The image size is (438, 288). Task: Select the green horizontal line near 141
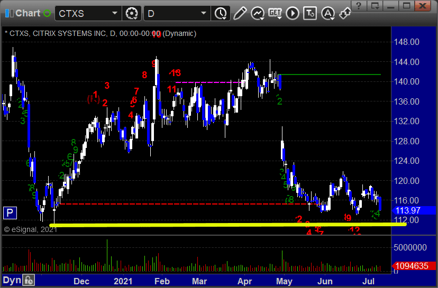coord(330,75)
